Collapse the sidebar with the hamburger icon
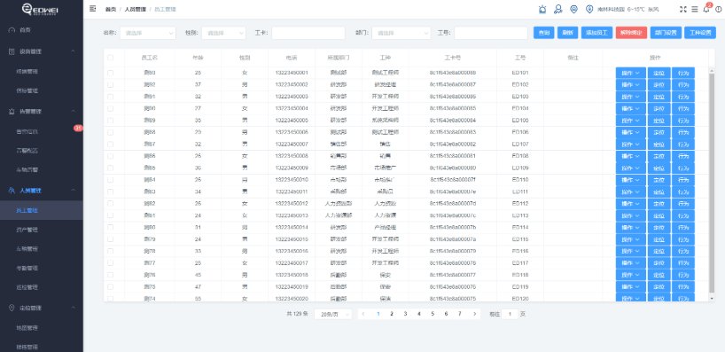The height and width of the screenshot is (352, 725). (93, 8)
